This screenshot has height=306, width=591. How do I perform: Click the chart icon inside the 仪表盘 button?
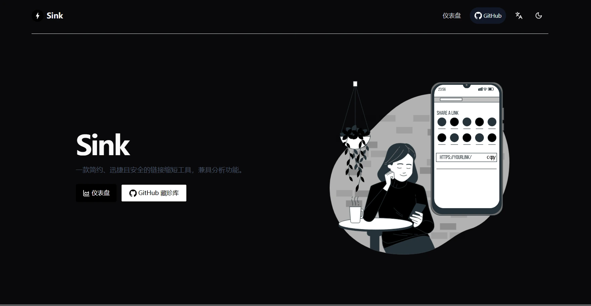[x=86, y=193]
